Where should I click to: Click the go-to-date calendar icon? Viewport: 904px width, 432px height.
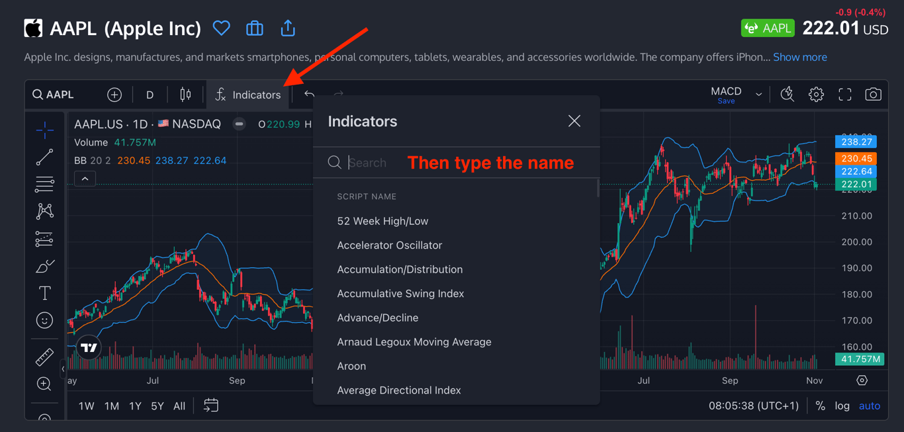pyautogui.click(x=211, y=406)
